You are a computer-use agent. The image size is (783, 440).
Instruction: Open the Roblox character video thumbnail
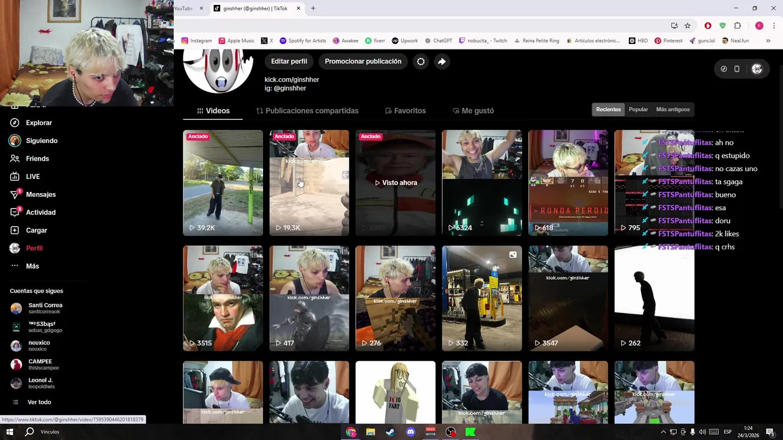click(395, 392)
